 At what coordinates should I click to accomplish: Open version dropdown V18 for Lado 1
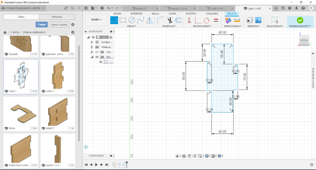coord(34,91)
